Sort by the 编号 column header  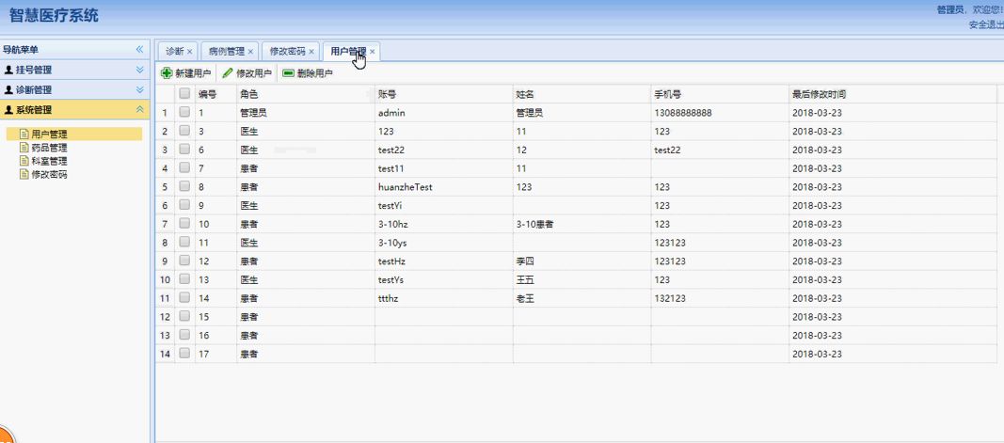[x=215, y=94]
